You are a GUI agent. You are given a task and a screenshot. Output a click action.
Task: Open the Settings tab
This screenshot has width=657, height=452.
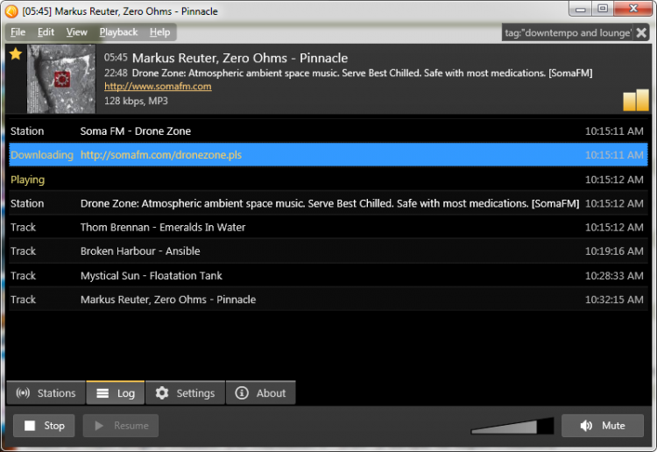[x=185, y=393]
